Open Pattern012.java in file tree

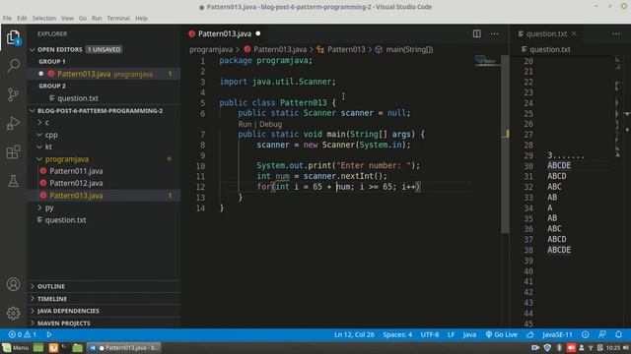pos(104,183)
